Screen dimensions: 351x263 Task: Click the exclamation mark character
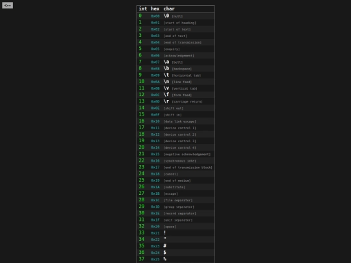164,233
